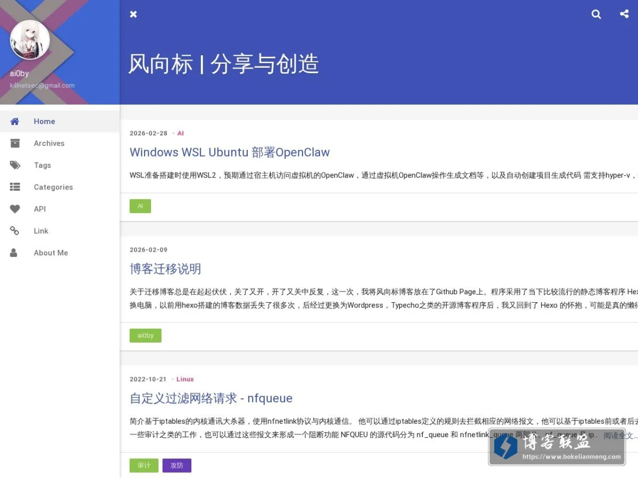The image size is (638, 478).
Task: Click the Tags icon in sidebar
Action: click(15, 165)
